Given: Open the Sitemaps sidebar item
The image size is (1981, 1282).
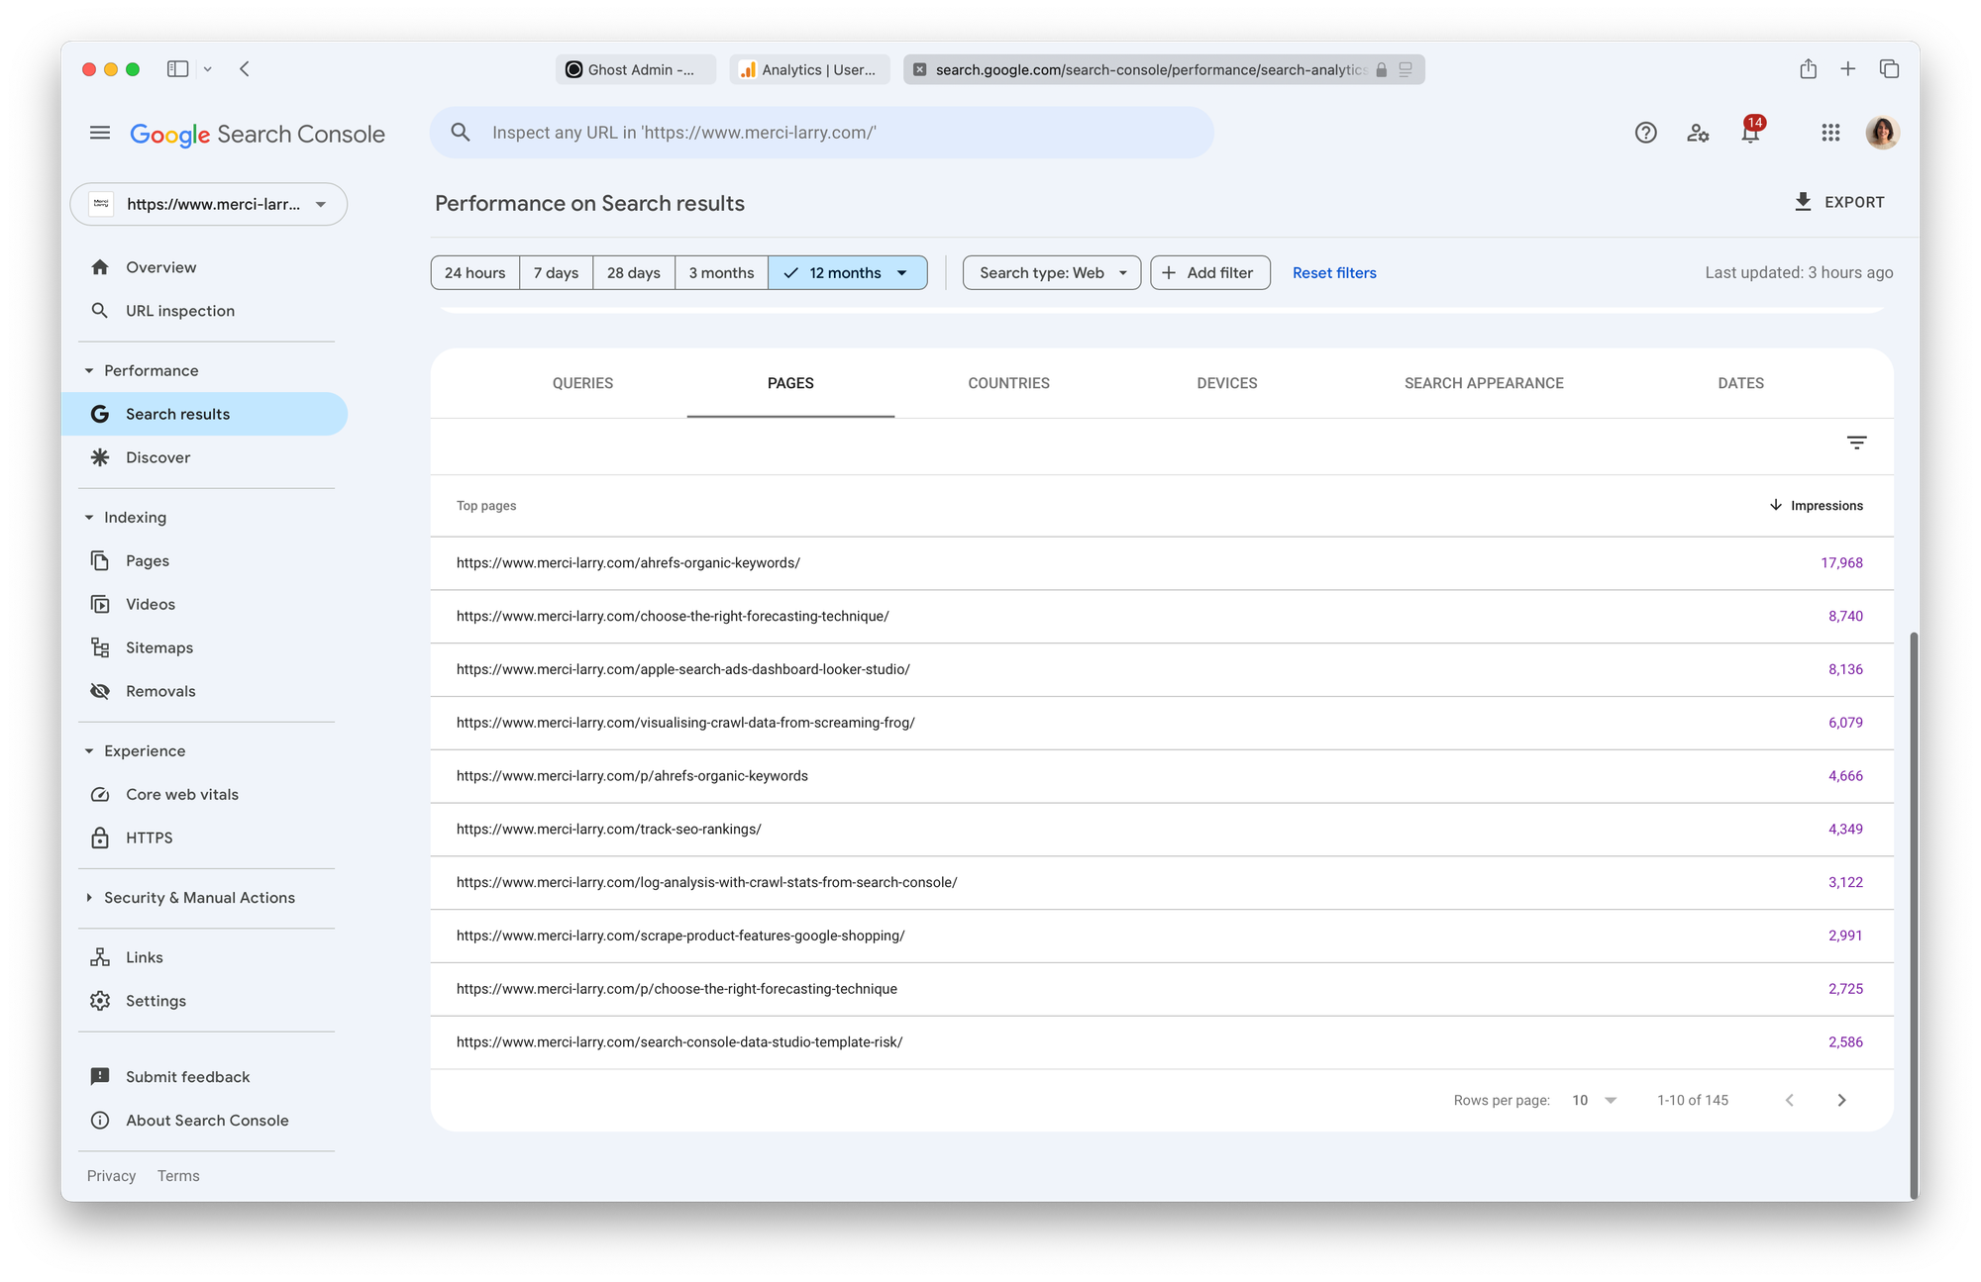Looking at the screenshot, I should coord(159,647).
